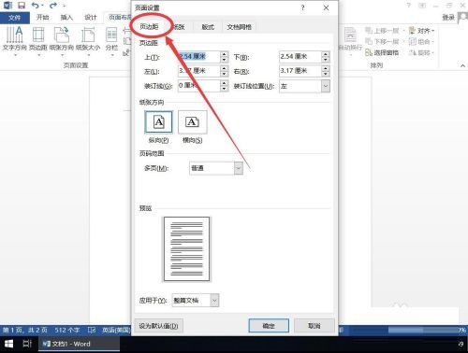
Task: Increase left margin 左(L) with up spinner
Action: [x=225, y=68]
